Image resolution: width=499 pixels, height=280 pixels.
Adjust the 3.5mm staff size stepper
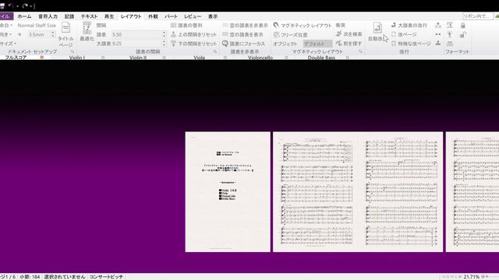pos(53,34)
